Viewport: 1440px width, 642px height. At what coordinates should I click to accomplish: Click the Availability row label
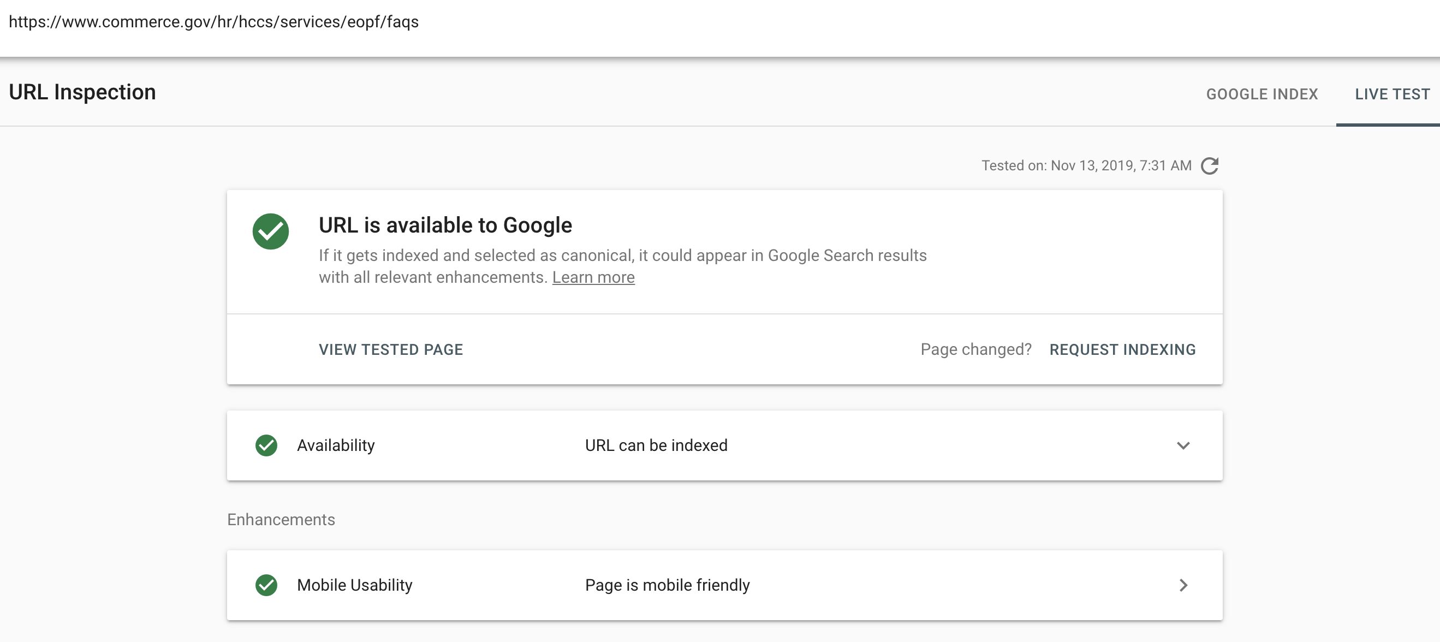(x=336, y=445)
